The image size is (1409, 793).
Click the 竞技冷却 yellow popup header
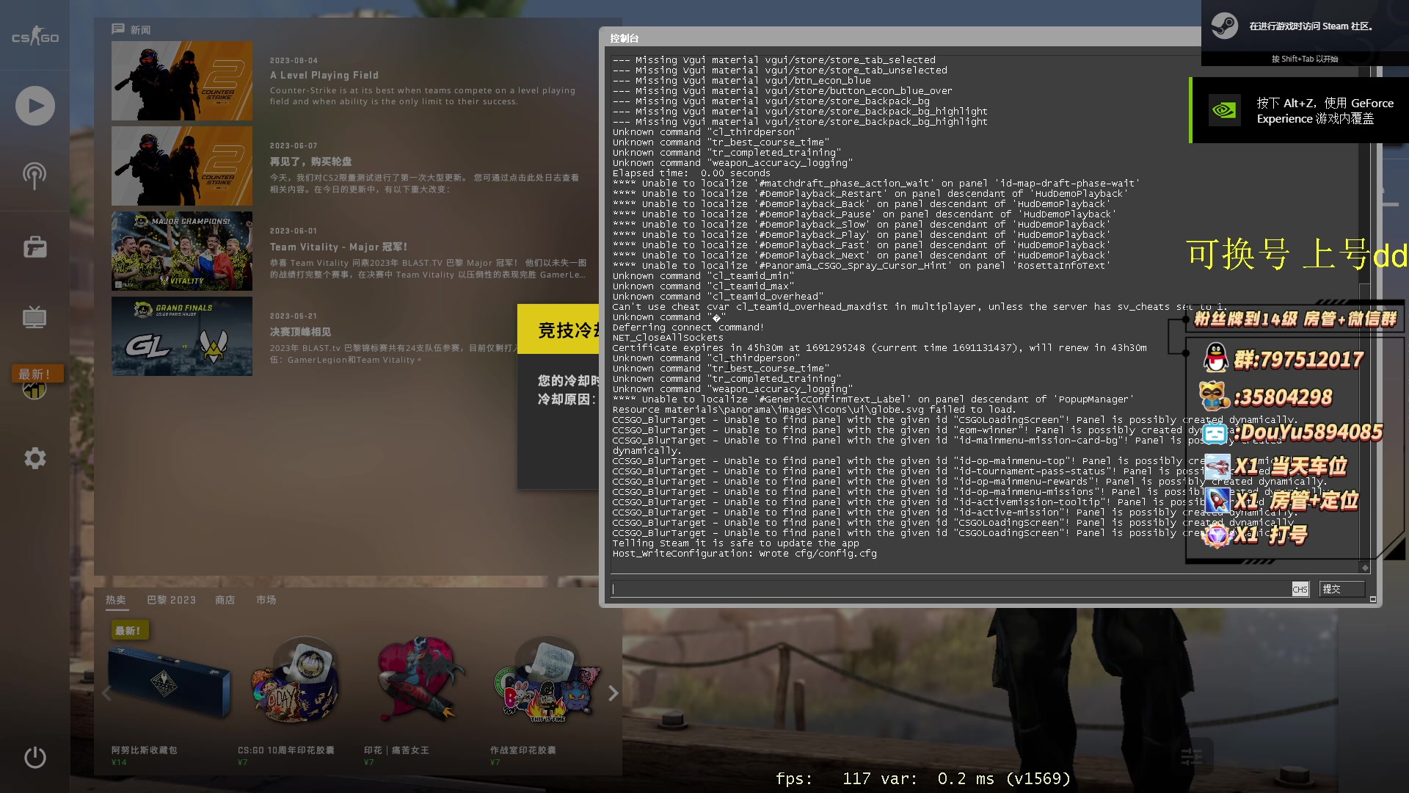(x=558, y=329)
